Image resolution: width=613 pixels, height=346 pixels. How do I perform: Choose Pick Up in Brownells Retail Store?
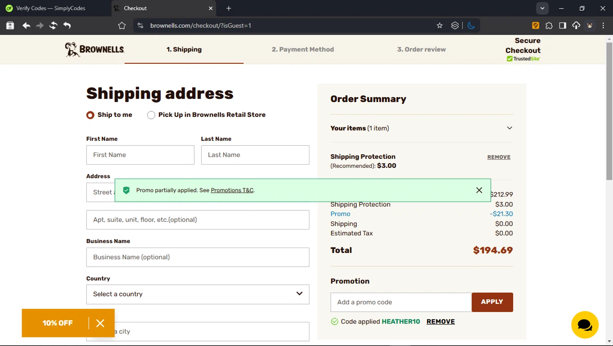tap(151, 115)
